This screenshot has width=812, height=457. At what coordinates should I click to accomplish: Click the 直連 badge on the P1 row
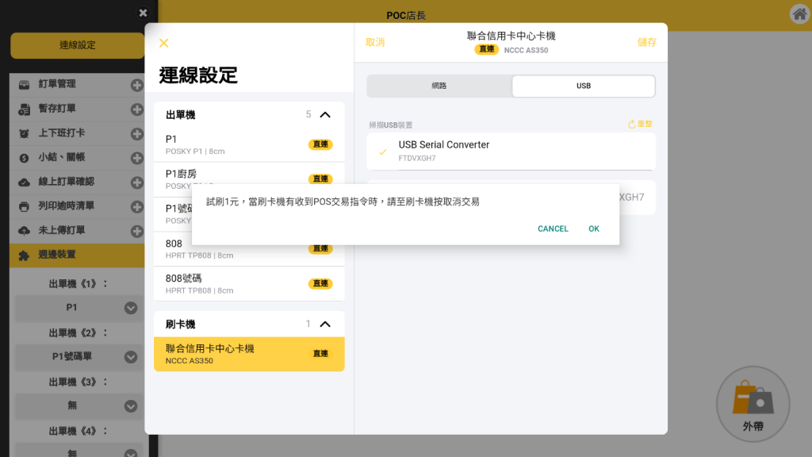(x=320, y=144)
